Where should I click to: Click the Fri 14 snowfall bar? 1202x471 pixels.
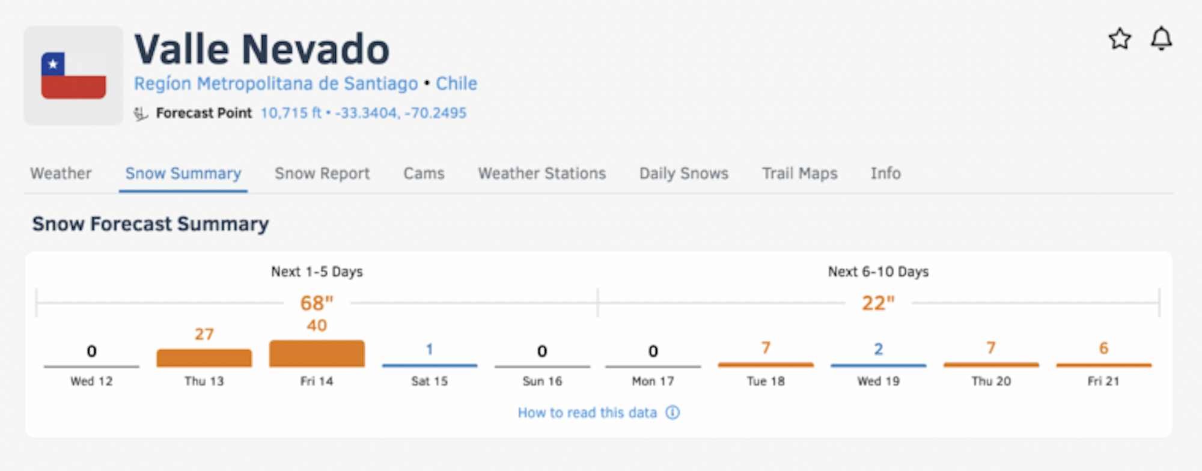point(317,354)
